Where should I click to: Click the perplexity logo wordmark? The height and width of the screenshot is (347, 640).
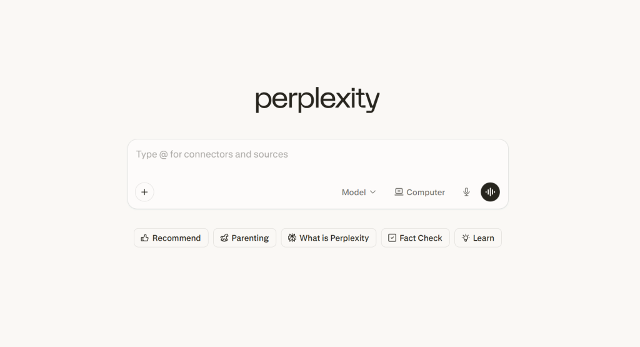pos(317,100)
